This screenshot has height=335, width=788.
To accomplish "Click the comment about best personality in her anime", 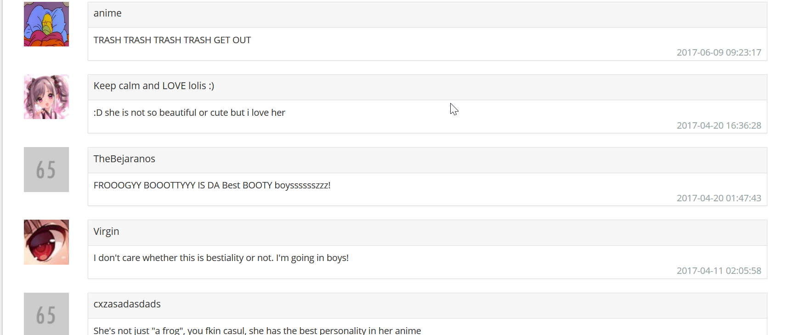I will [257, 330].
